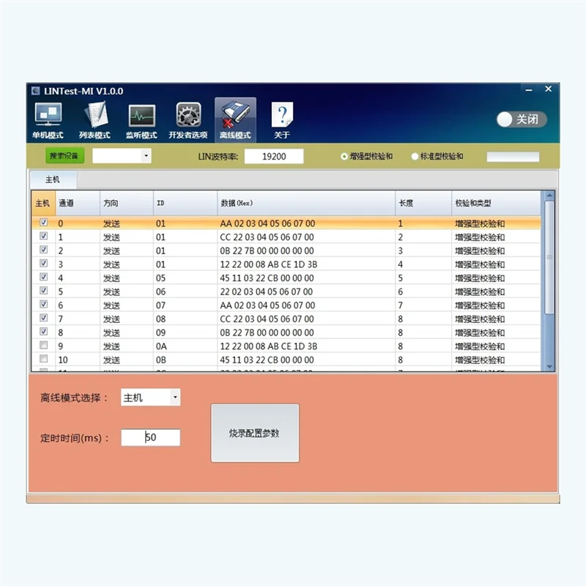Viewport: 586px width, 586px height.
Task: Uncheck the checkbox for channel 6
Action: coord(44,304)
